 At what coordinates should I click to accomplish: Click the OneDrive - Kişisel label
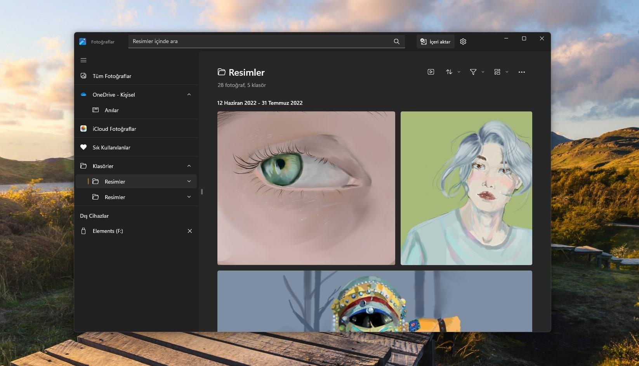(114, 95)
